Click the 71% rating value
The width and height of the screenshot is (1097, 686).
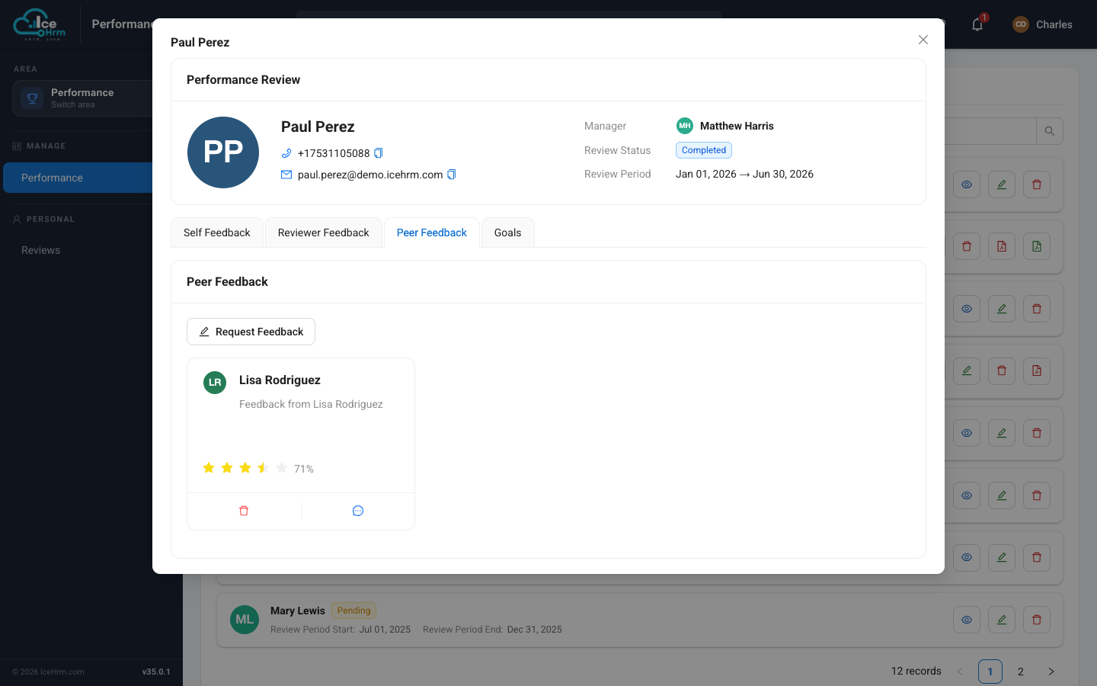[x=304, y=469]
